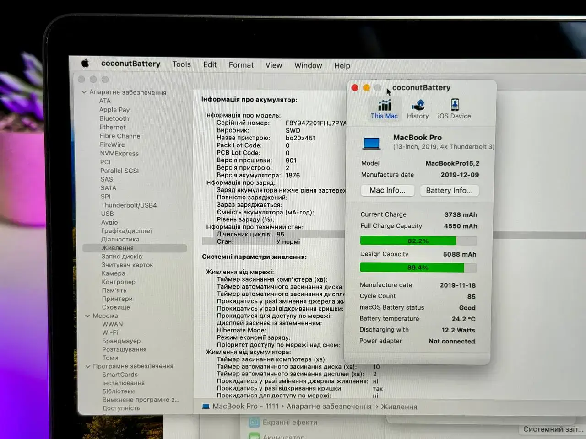Open the Window menu
586x439 pixels.
coord(308,65)
